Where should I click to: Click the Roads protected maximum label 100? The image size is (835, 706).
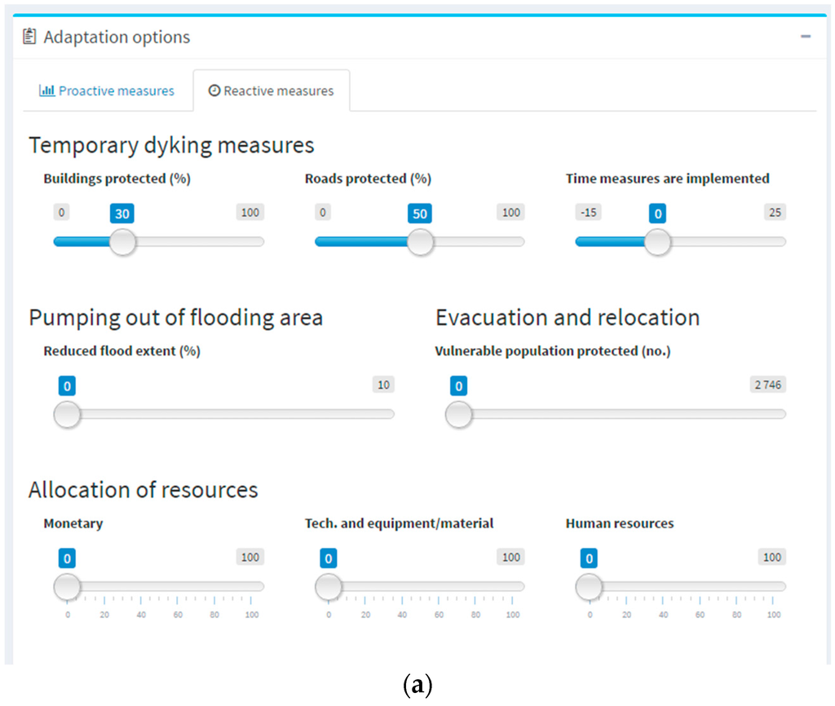point(510,213)
